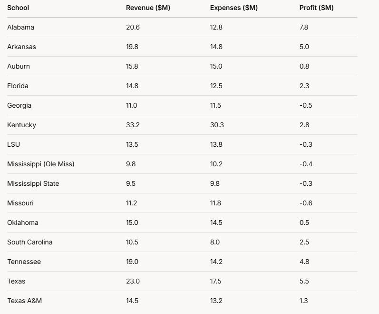This screenshot has width=379, height=314.
Task: Click the School column header
Action: pos(18,8)
